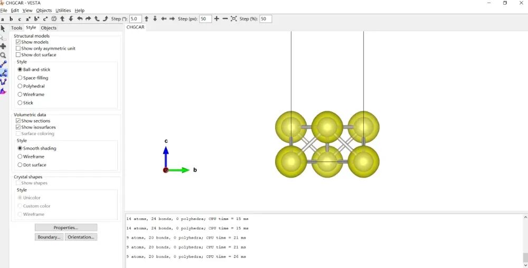Select the Polyhedral style
This screenshot has height=268, width=528.
point(20,86)
